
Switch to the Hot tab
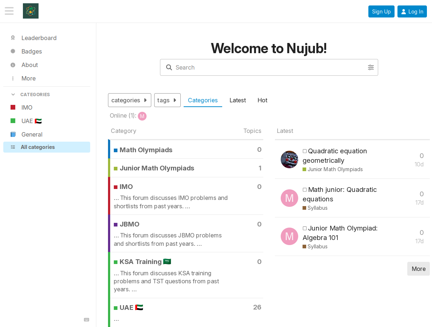tap(262, 100)
